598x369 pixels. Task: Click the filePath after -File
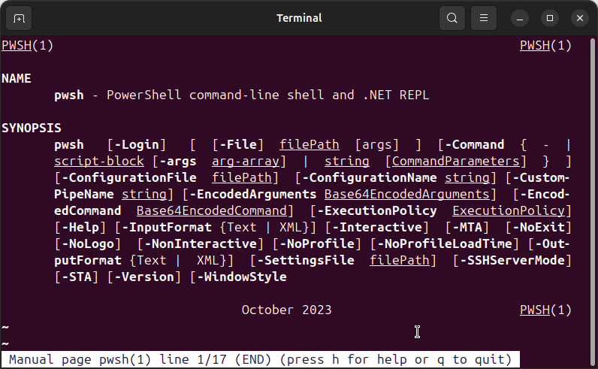pos(310,144)
